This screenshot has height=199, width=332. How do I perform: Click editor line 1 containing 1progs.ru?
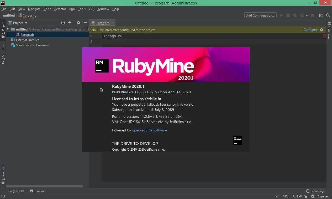[113, 36]
